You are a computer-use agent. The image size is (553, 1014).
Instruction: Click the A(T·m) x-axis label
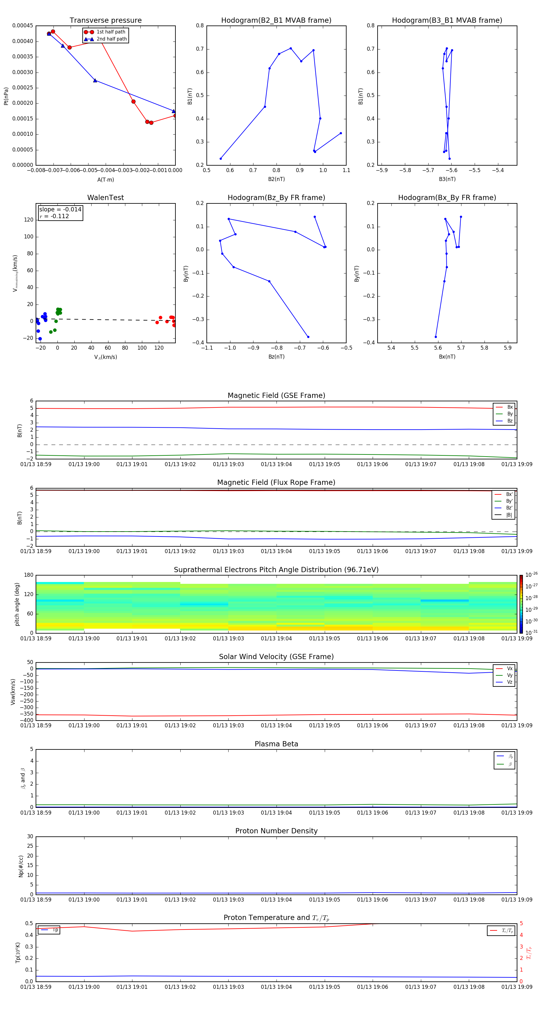coord(105,180)
